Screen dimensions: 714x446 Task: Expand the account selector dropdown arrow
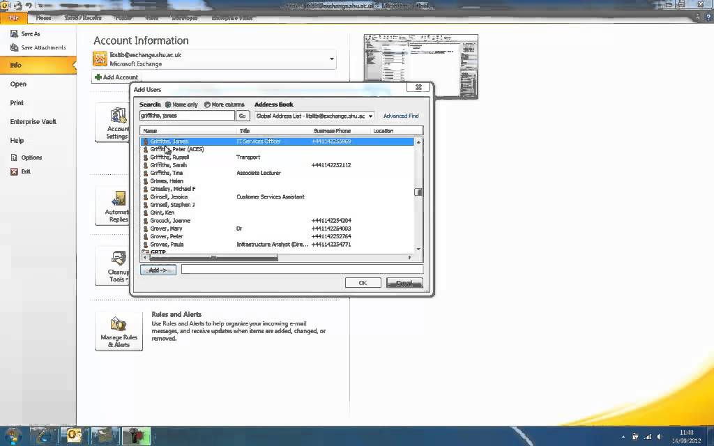tap(331, 59)
